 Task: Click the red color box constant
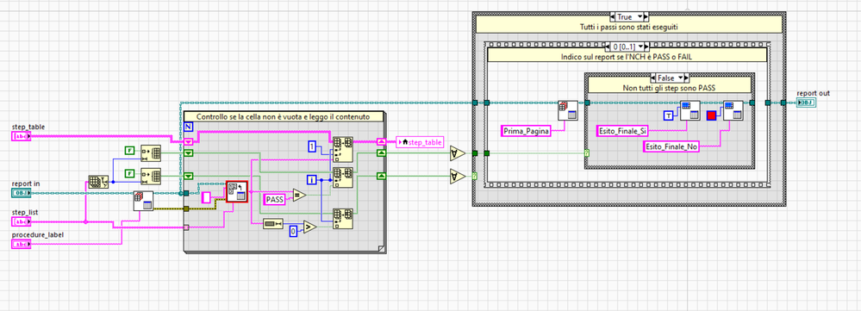(712, 115)
